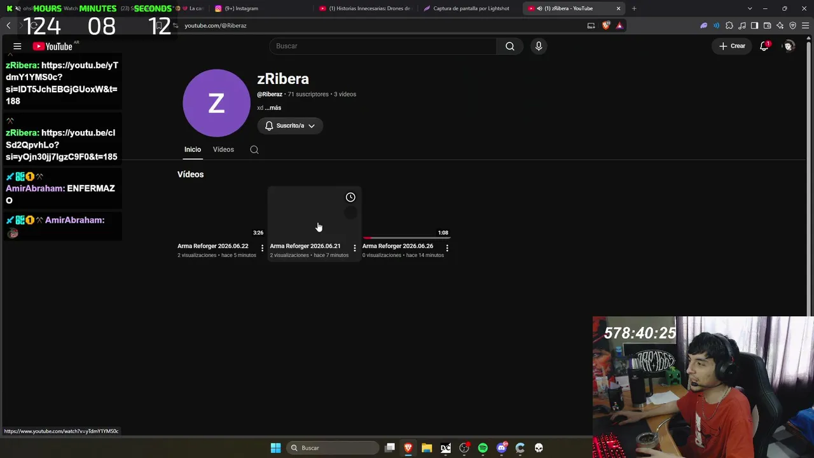Open Brave Wallet icon in toolbar
This screenshot has height=458, width=814.
pyautogui.click(x=768, y=25)
